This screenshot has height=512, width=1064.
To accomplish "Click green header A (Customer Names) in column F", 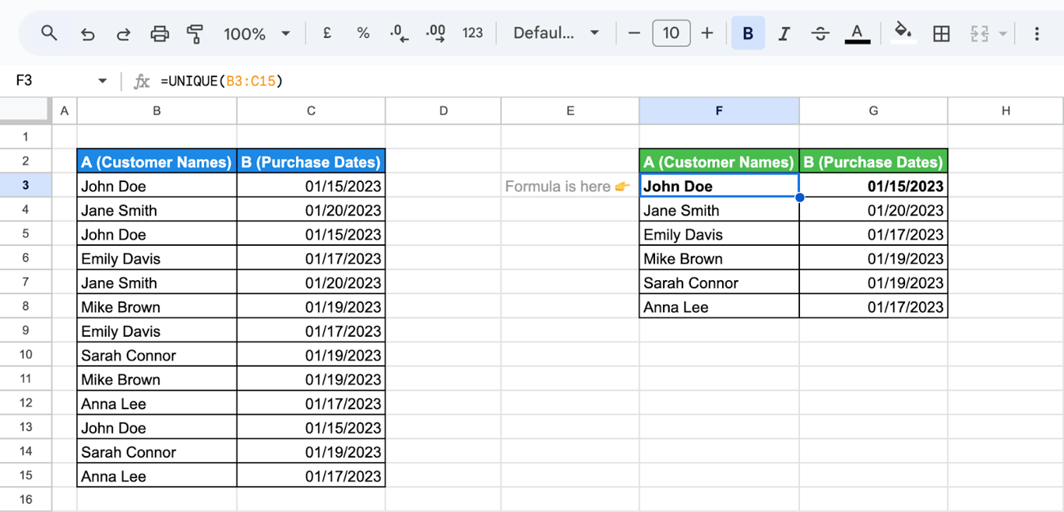I will 719,162.
